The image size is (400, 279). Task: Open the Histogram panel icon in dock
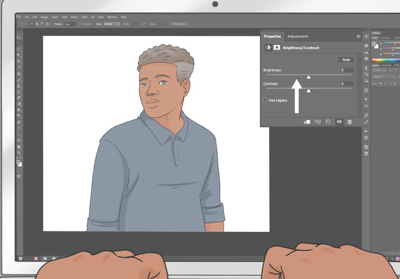click(367, 52)
